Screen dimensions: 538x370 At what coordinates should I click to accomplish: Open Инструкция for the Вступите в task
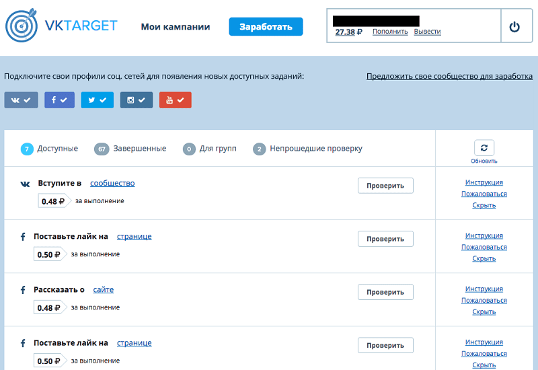pos(484,182)
